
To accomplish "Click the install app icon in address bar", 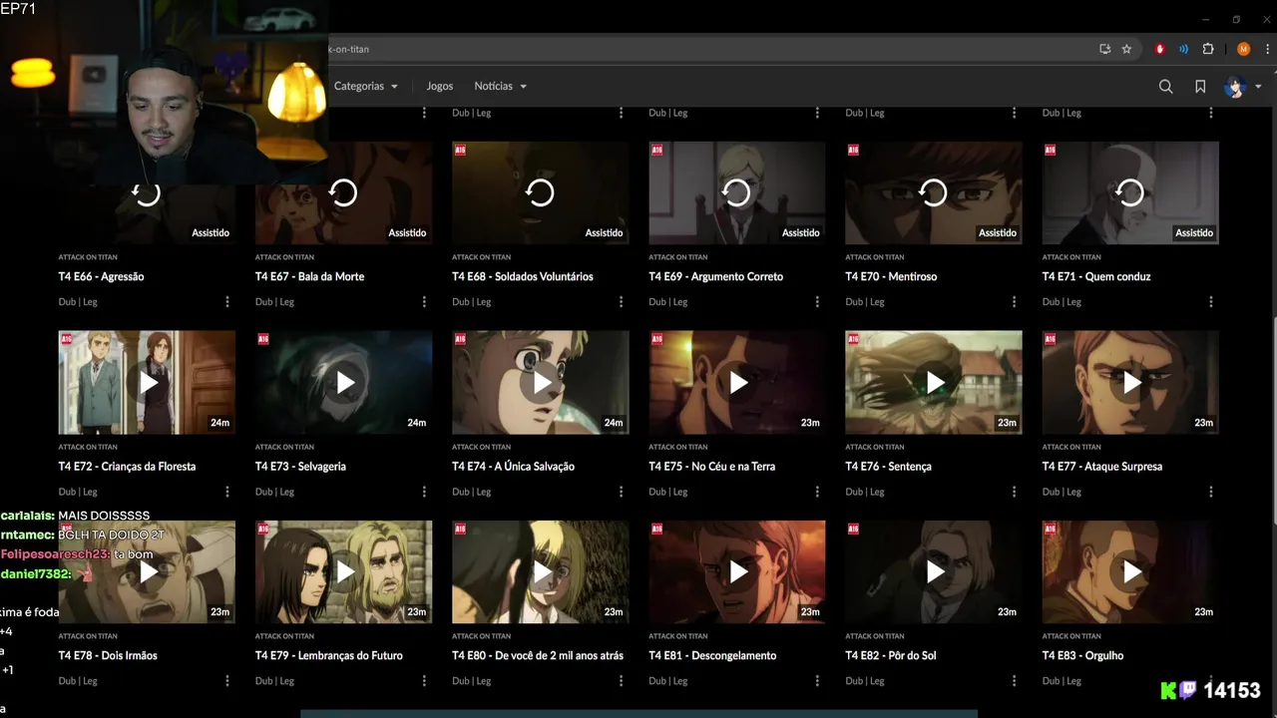I will 1104,49.
